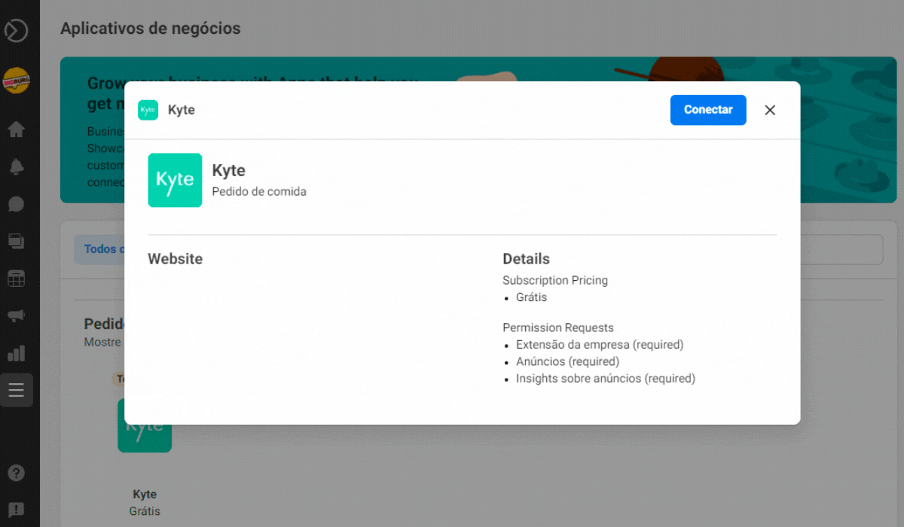Viewport: 904px width, 527px height.
Task: Open notifications bell in sidebar
Action: point(16,167)
